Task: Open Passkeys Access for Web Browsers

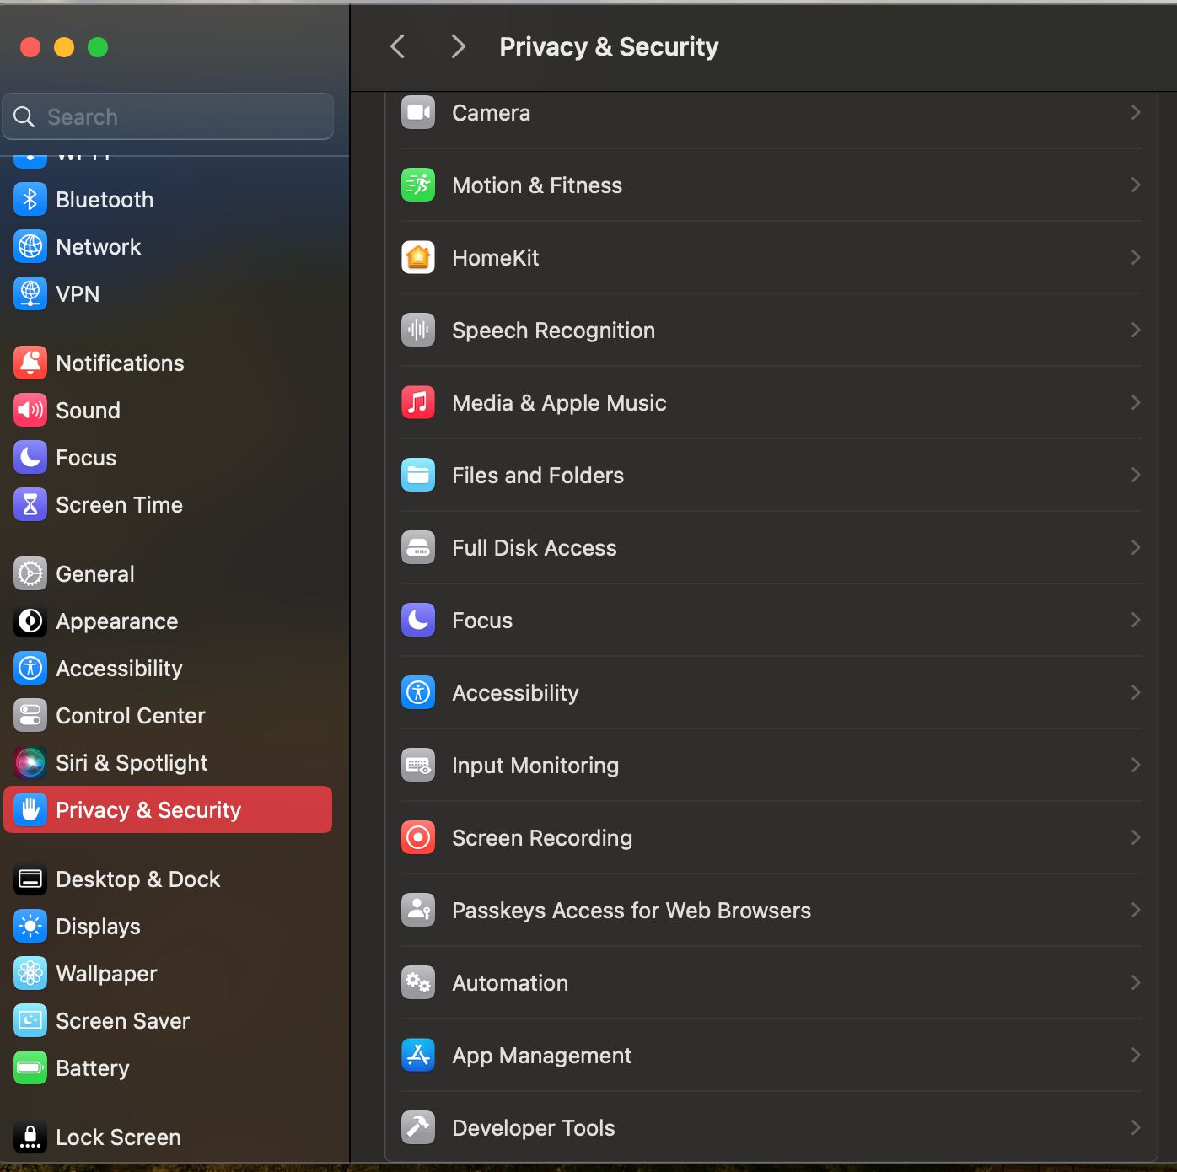Action: click(771, 911)
